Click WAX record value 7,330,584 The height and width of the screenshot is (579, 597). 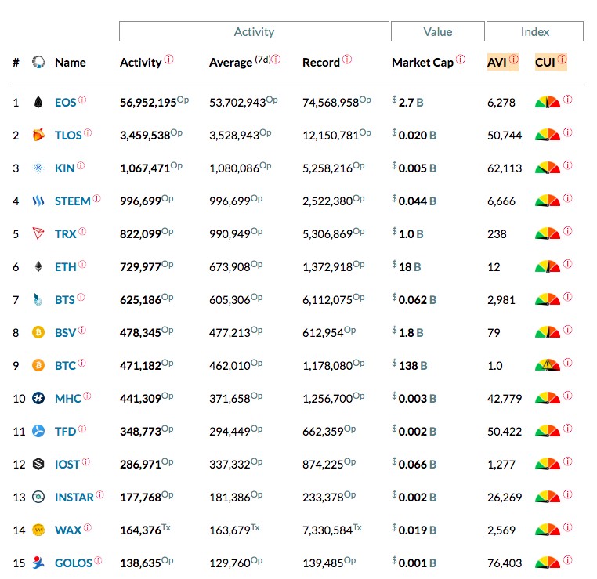(x=327, y=530)
